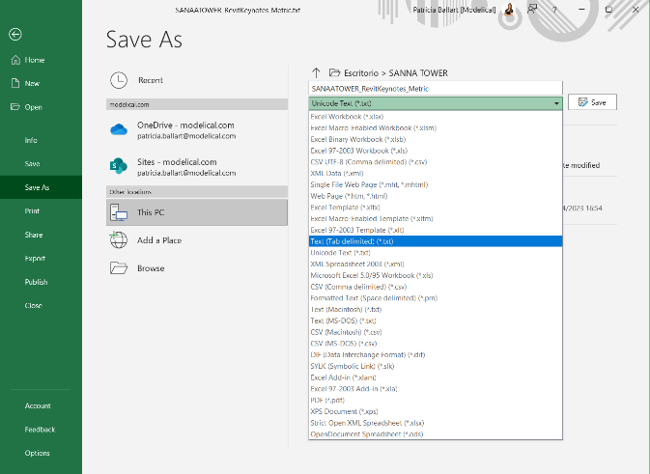Click the user profile avatar picture
This screenshot has width=650, height=474.
(509, 10)
